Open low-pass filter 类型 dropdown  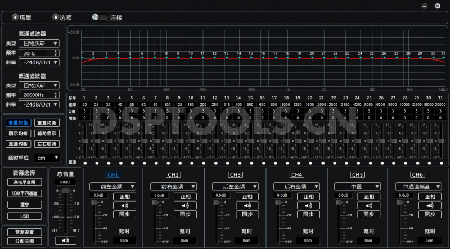click(39, 85)
